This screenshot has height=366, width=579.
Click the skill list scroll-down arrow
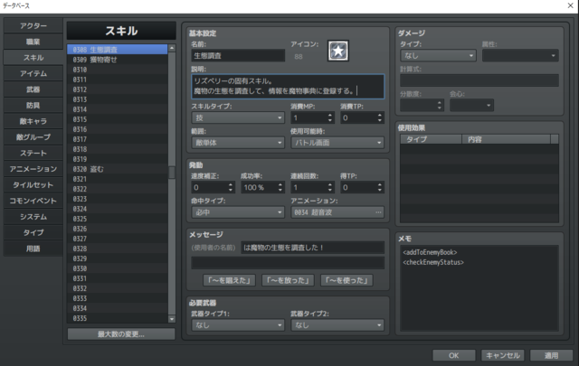coord(172,319)
